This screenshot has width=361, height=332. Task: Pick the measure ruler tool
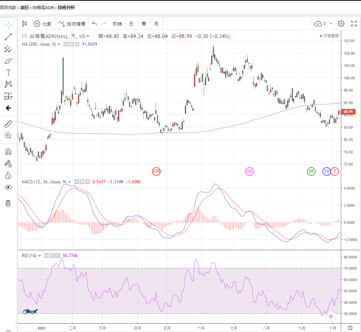point(8,124)
